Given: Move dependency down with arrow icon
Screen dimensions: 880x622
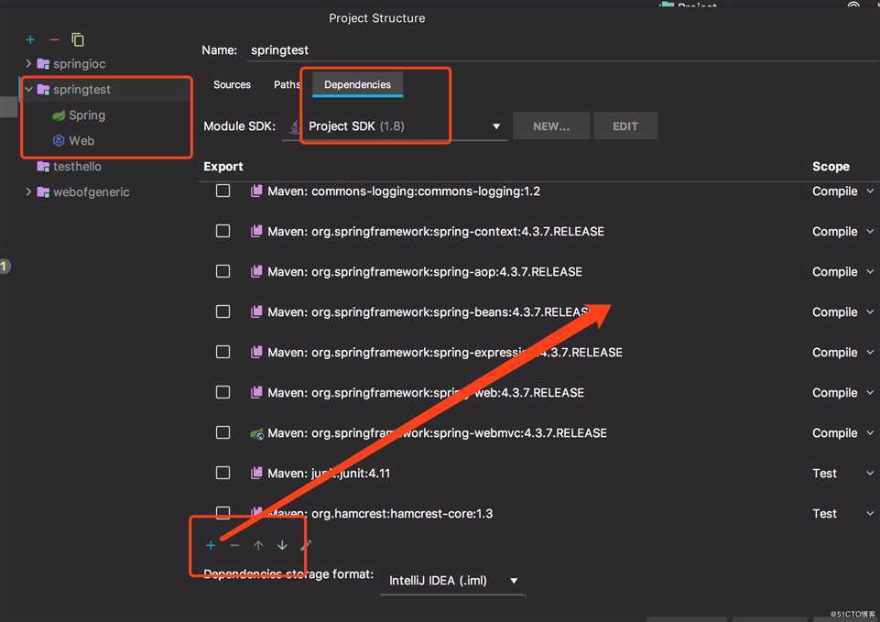Looking at the screenshot, I should (x=282, y=545).
